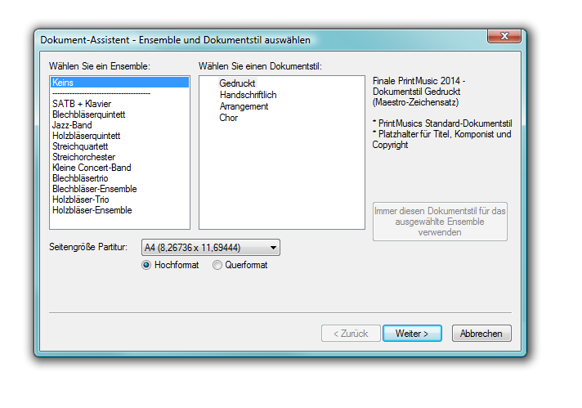Pick the Blechbläserquintett ensemble
582x408 pixels.
[88, 114]
